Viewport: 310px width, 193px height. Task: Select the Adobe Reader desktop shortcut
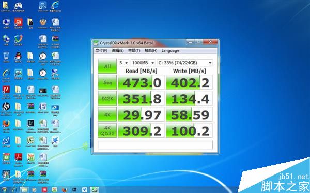click(x=19, y=160)
